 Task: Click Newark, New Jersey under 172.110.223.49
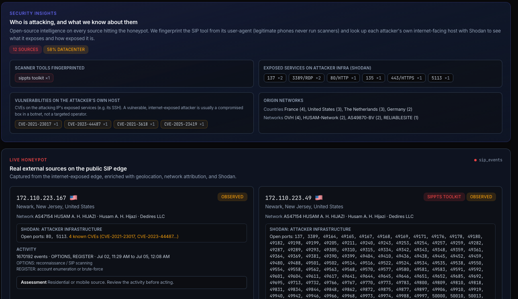(x=304, y=207)
